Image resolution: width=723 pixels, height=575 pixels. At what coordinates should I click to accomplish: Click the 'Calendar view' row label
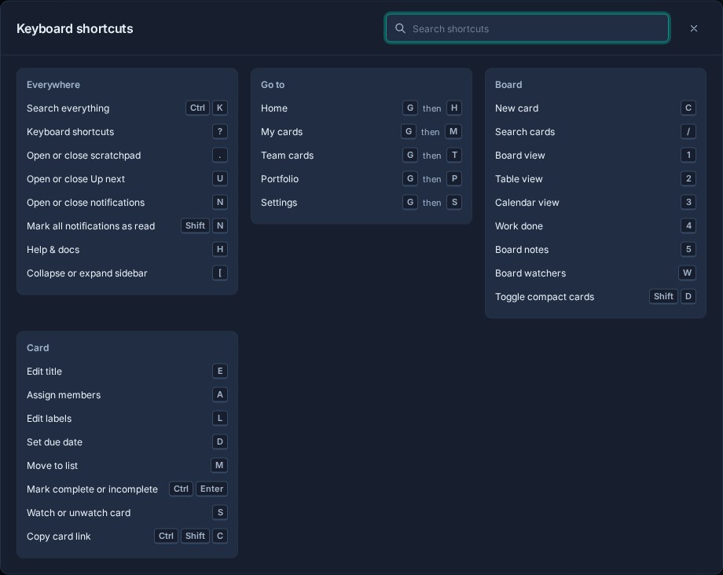coord(527,202)
